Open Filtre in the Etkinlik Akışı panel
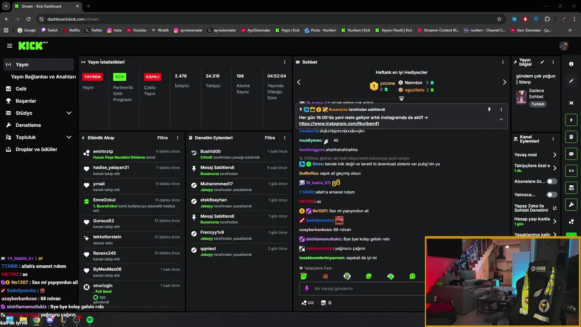581x327 pixels. coord(162,138)
